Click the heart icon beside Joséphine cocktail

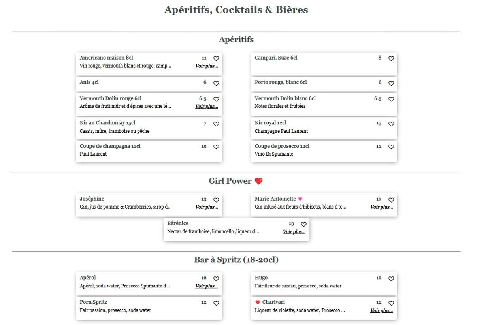(x=216, y=200)
